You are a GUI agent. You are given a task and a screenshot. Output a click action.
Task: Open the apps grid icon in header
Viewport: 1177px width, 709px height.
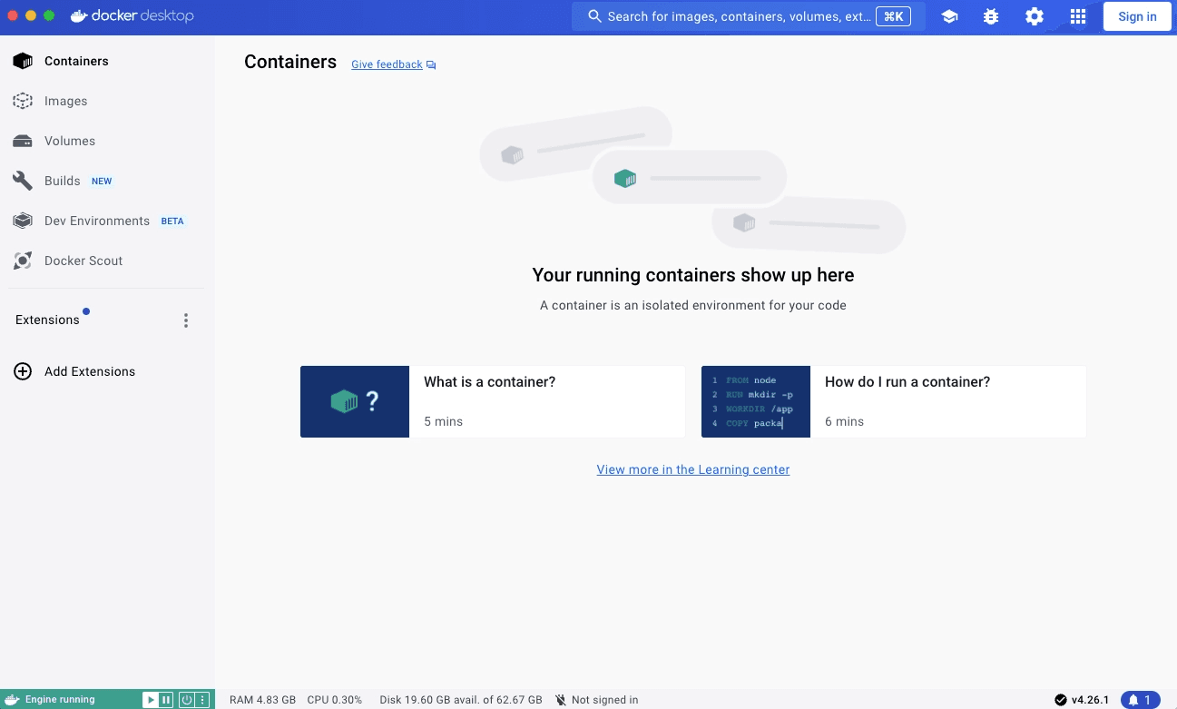click(x=1077, y=16)
